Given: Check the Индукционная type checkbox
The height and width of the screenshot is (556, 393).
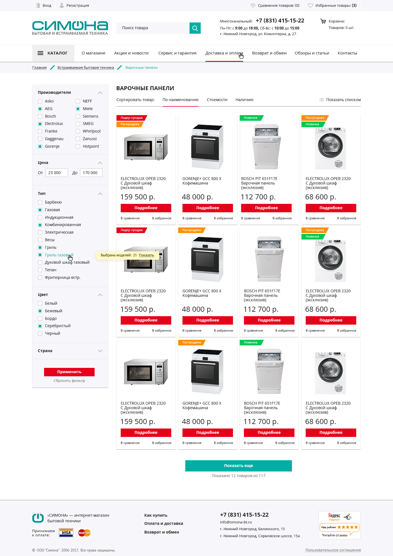Looking at the screenshot, I should pos(40,218).
